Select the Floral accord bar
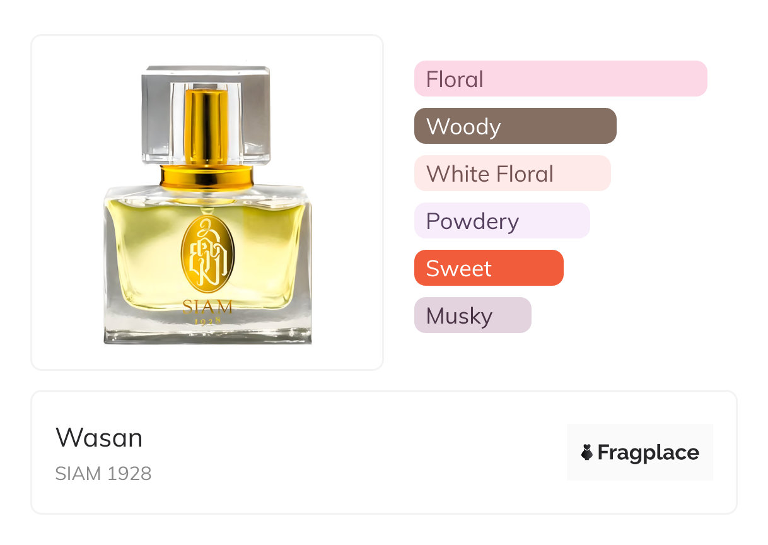 [561, 79]
